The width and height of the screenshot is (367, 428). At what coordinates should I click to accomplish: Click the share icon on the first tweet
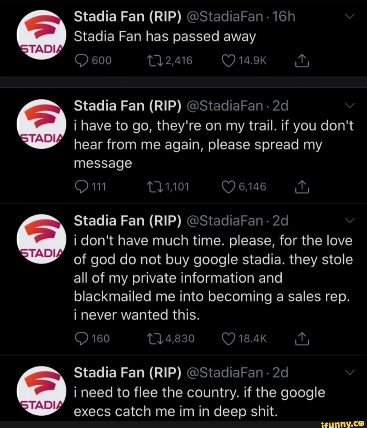[x=302, y=61]
